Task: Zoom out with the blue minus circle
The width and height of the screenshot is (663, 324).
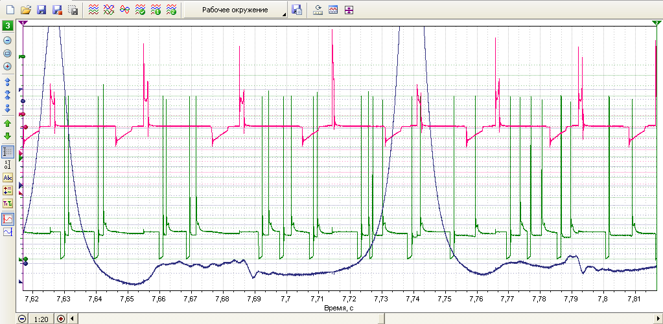Action: [7, 41]
